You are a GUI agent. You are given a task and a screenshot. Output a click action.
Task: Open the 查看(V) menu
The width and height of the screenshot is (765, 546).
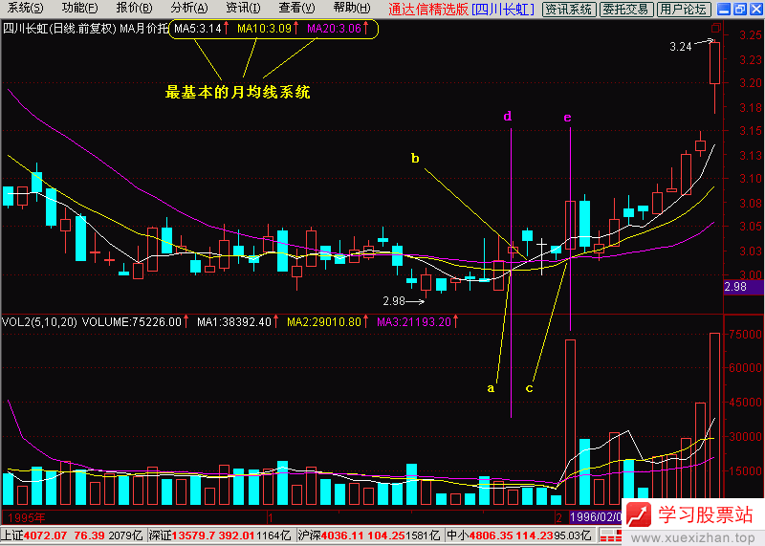click(x=296, y=9)
